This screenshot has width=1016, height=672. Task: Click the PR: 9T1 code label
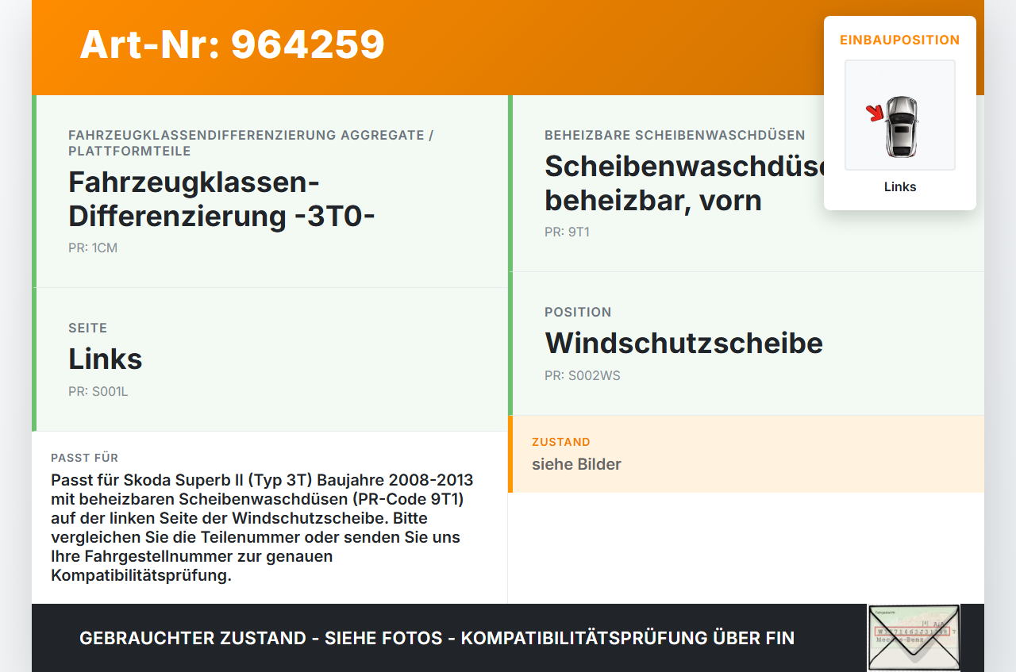[567, 232]
